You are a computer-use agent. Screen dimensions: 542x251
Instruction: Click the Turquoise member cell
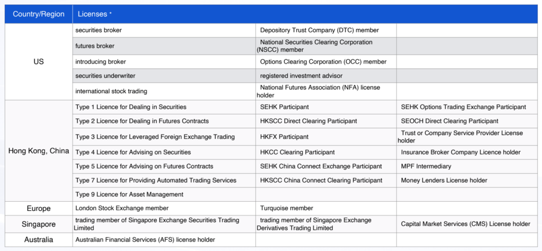click(x=326, y=209)
